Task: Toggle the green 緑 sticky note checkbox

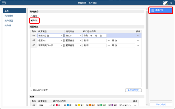Action: tap(98, 105)
